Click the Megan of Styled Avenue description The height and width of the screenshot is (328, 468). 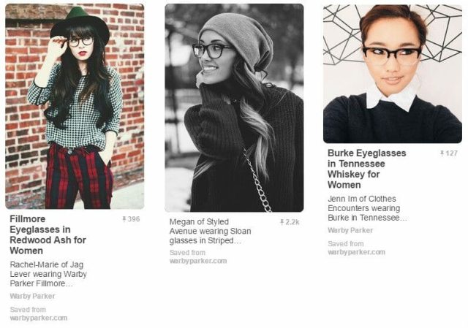point(210,231)
